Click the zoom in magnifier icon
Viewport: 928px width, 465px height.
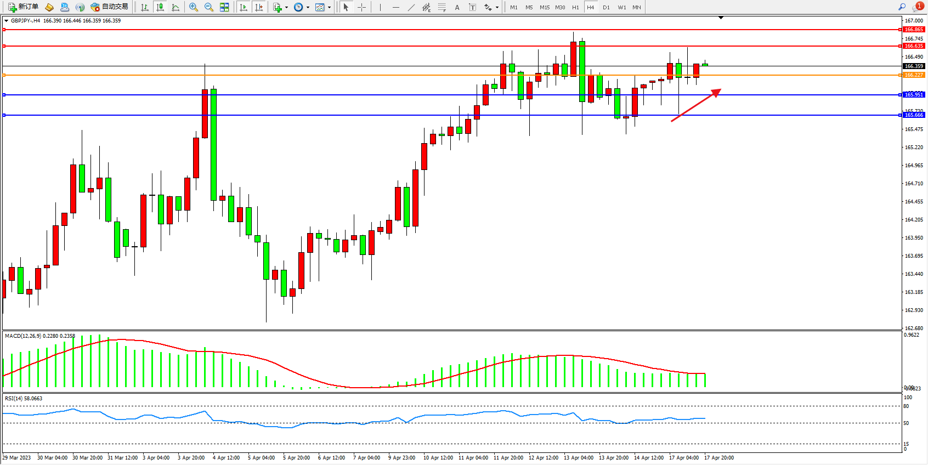tap(193, 7)
